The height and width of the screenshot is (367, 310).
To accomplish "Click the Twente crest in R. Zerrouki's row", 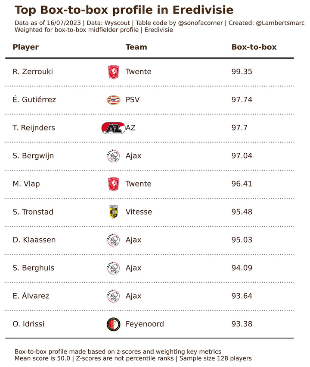I will tap(113, 72).
